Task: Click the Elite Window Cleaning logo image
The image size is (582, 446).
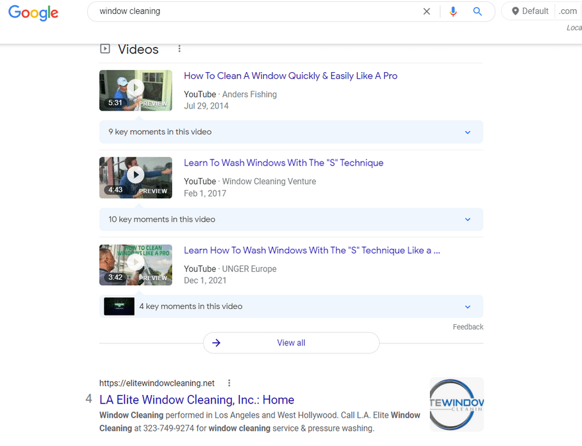Action: [457, 404]
